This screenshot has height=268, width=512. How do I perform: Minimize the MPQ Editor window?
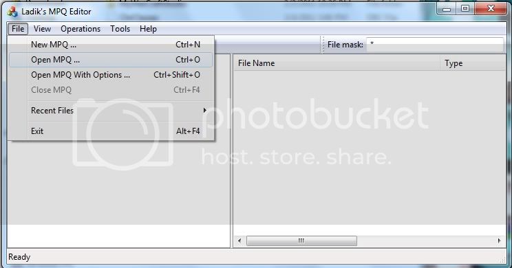(x=447, y=9)
